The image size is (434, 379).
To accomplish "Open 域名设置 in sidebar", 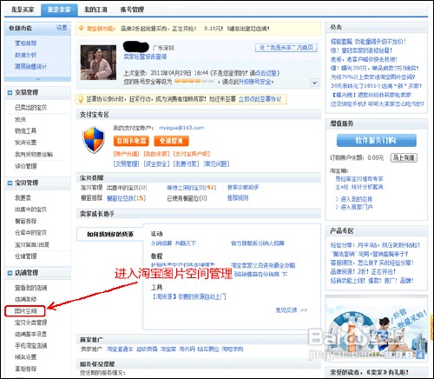I will [26, 357].
